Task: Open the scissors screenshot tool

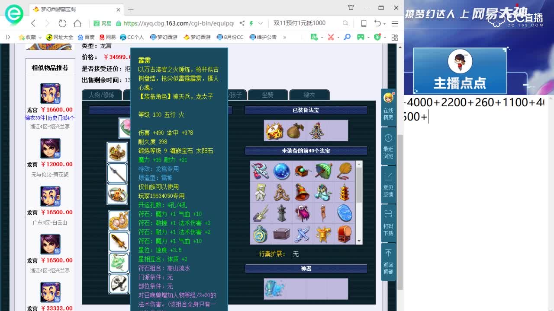Action: tap(331, 37)
